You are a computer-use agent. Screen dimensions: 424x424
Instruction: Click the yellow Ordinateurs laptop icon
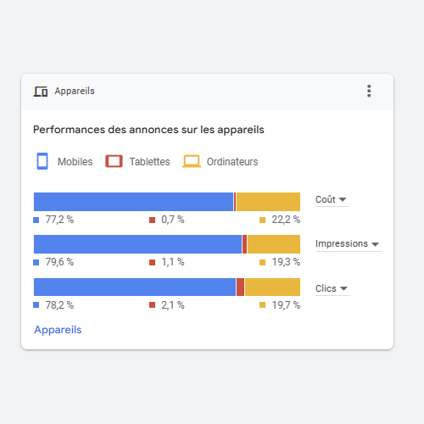pos(192,161)
